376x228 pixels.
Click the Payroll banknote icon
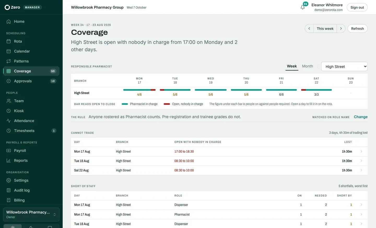click(9, 151)
